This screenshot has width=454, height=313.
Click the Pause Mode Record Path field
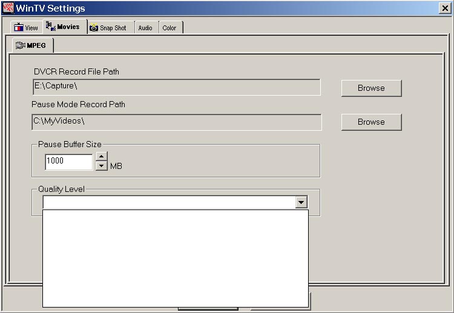pyautogui.click(x=177, y=122)
